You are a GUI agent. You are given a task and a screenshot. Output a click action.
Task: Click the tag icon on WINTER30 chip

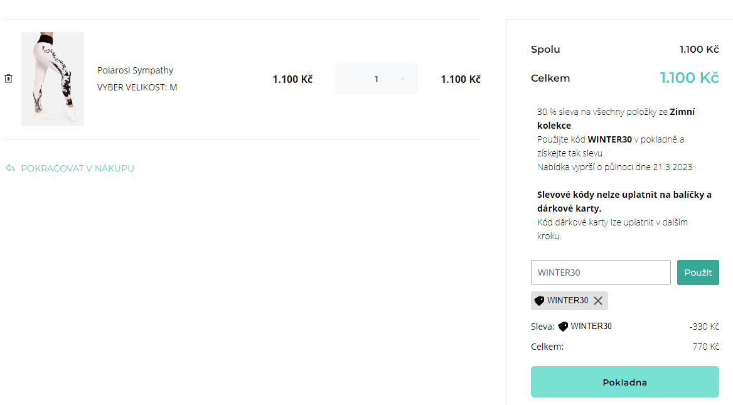[539, 301]
